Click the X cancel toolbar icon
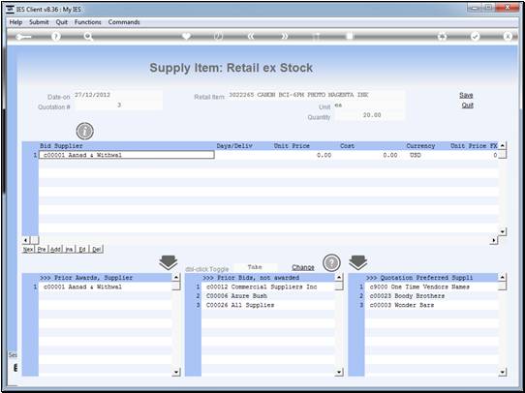The height and width of the screenshot is (393, 525). (x=508, y=37)
